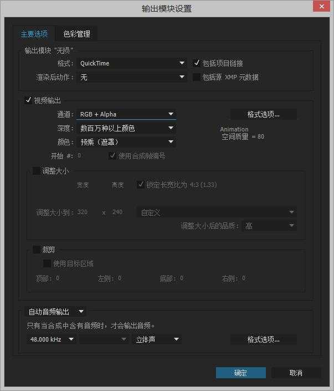Click the resize height value 240
The height and width of the screenshot is (391, 334).
click(x=117, y=212)
